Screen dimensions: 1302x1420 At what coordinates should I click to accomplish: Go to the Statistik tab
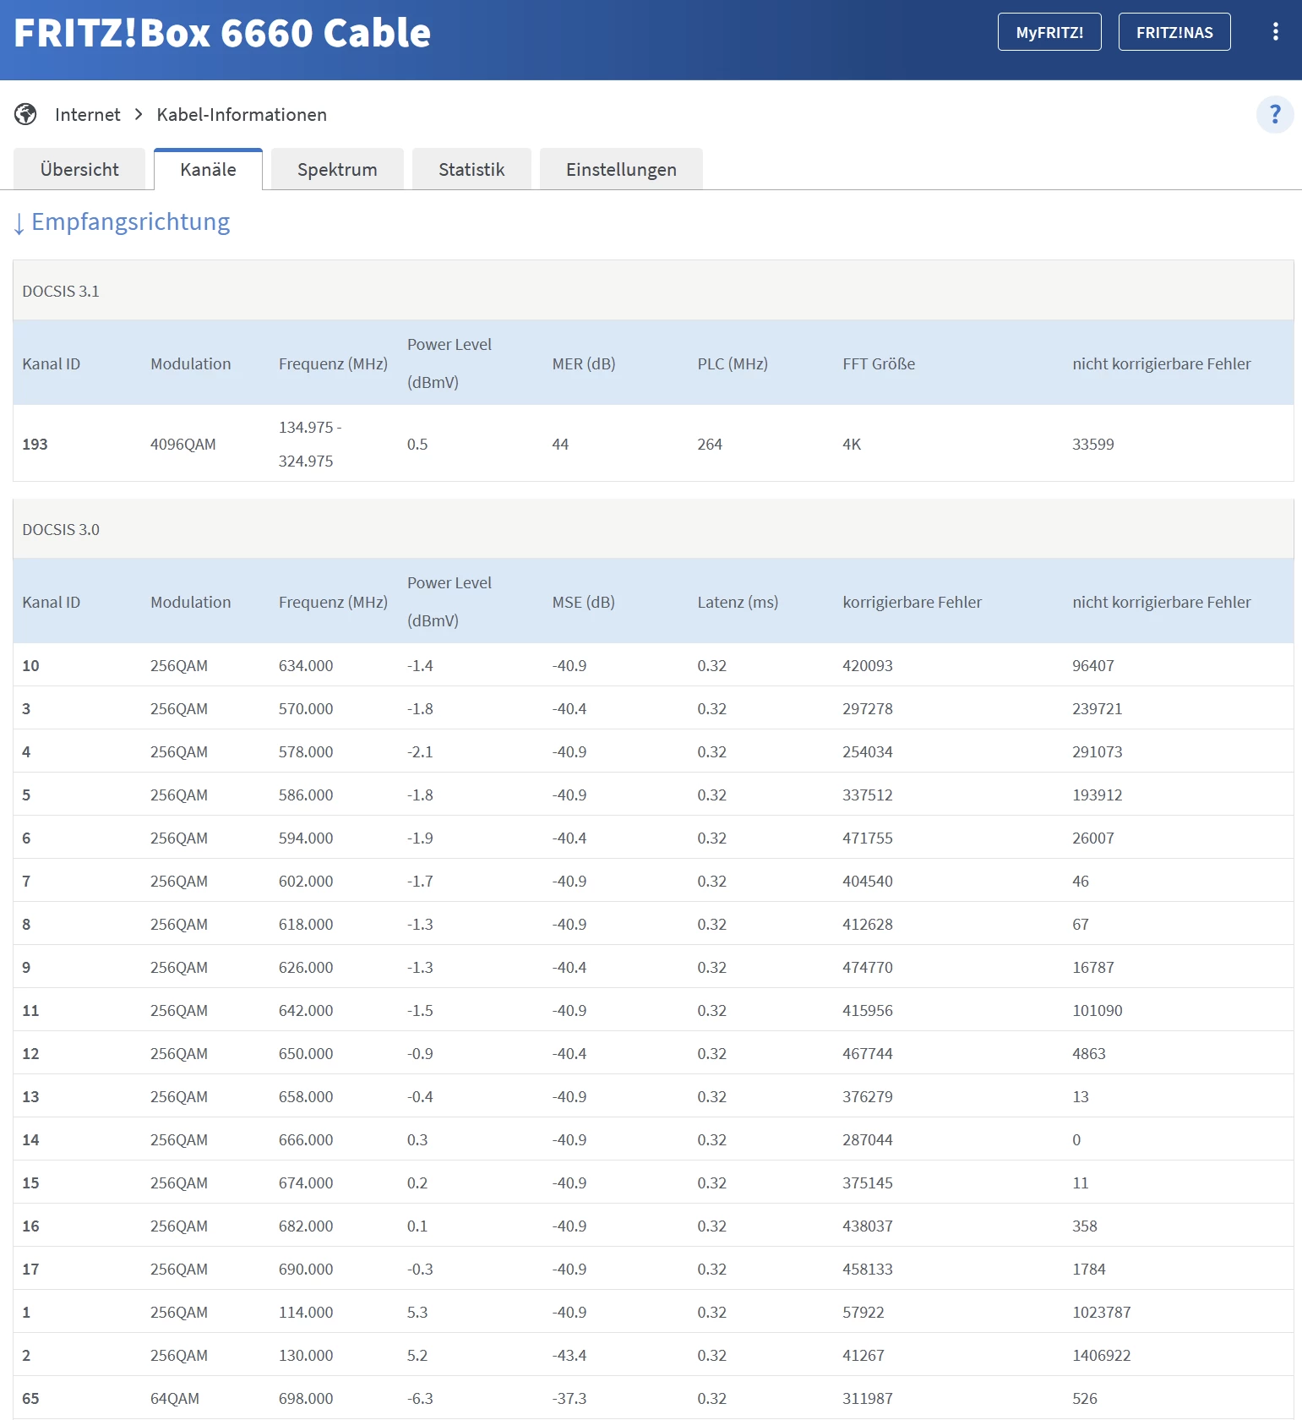point(471,170)
